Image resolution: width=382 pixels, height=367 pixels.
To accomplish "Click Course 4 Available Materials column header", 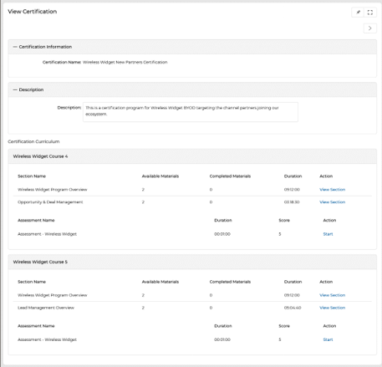I will pos(160,176).
